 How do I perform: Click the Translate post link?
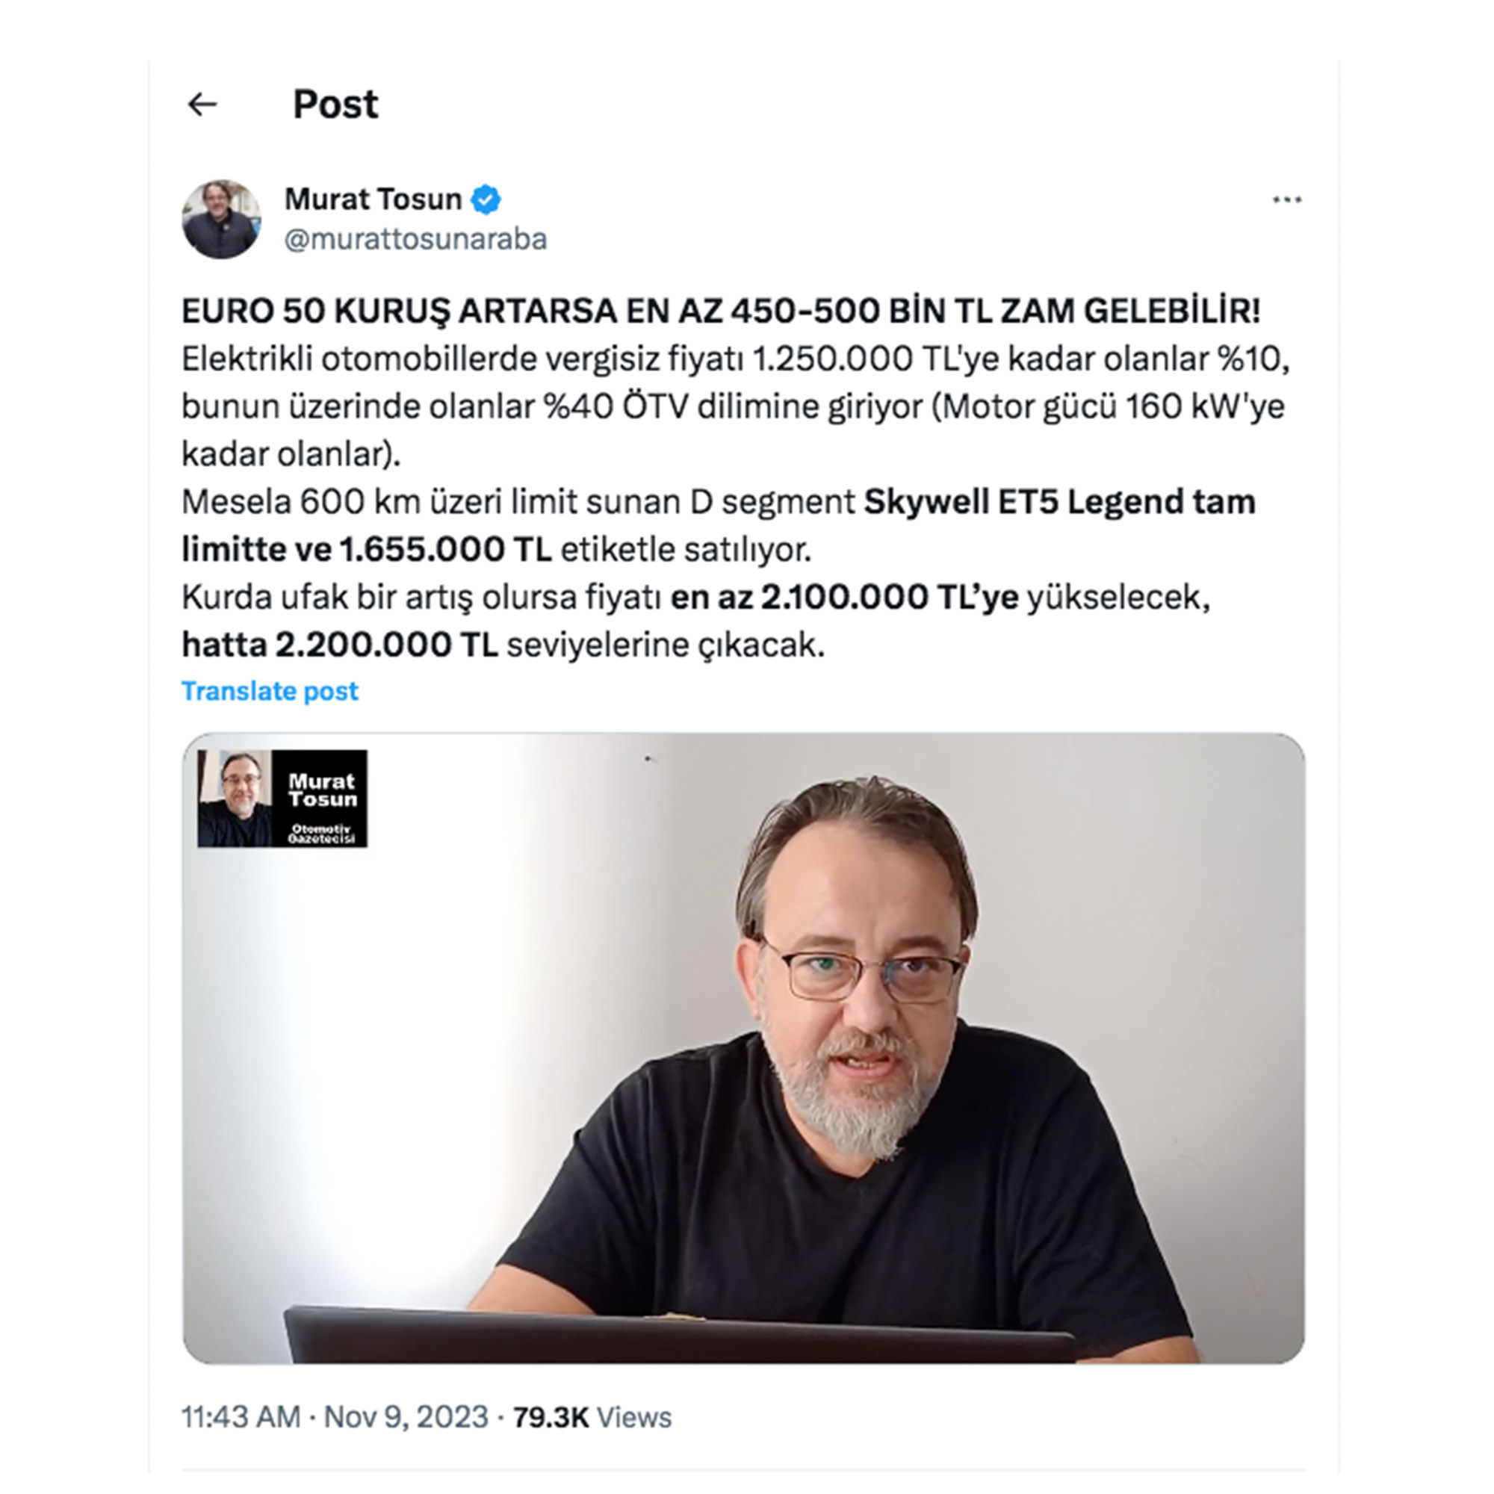coord(270,690)
